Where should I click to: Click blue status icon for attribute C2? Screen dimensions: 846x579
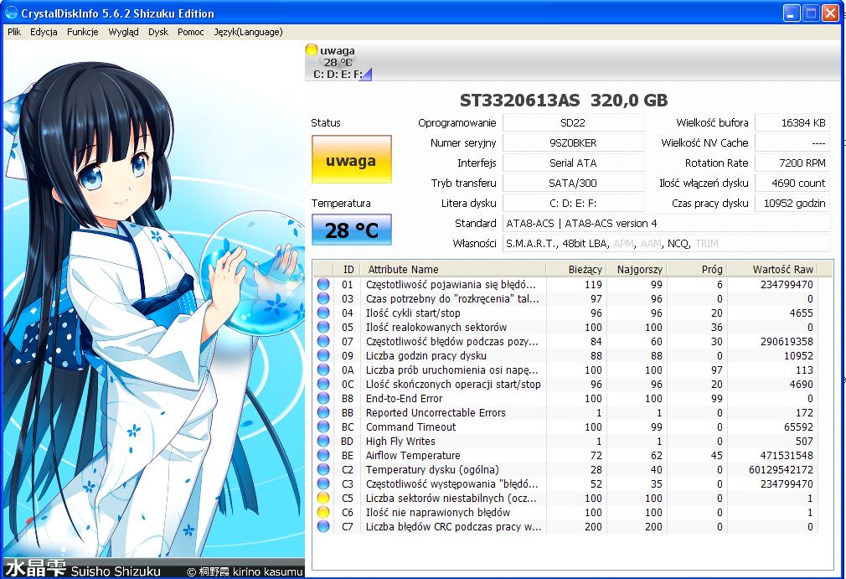point(323,469)
